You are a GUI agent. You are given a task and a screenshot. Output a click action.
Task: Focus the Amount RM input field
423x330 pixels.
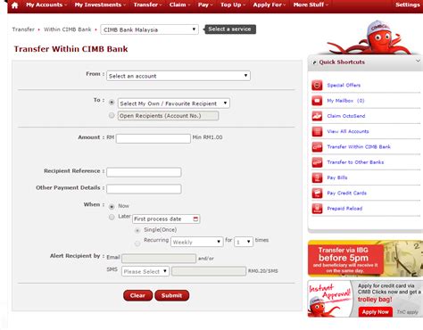point(153,138)
